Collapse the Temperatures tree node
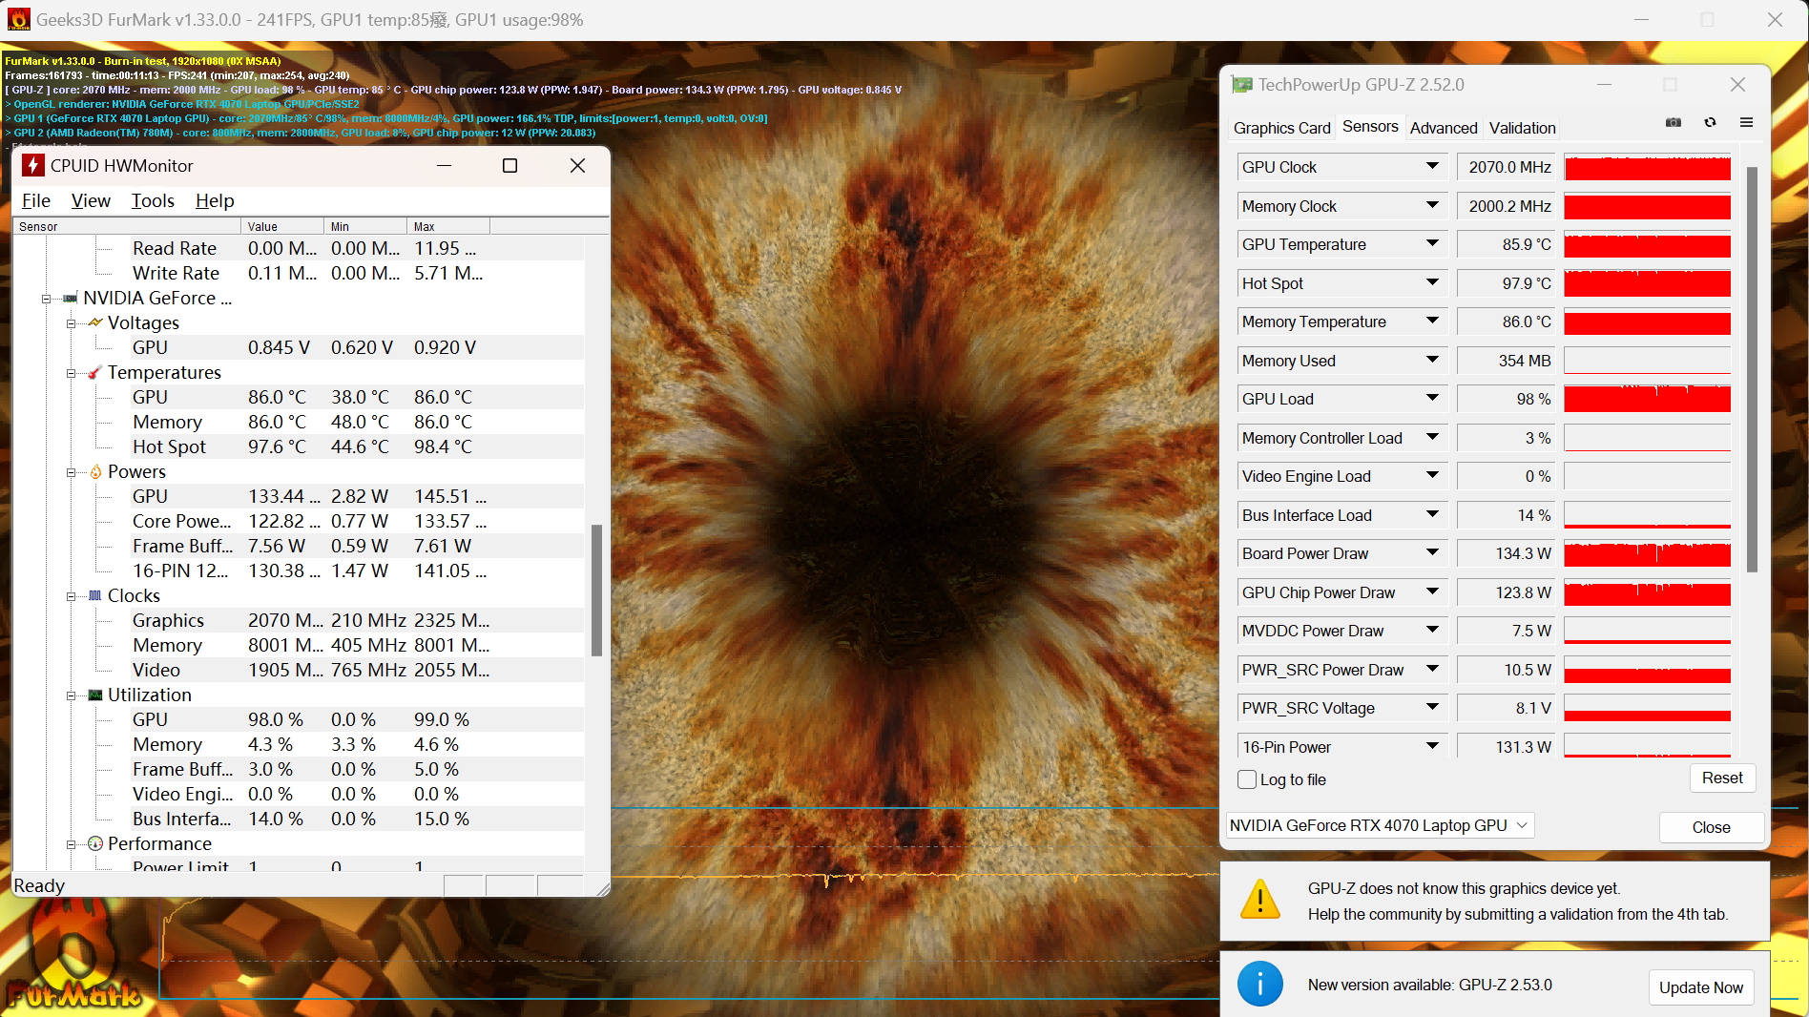Image resolution: width=1809 pixels, height=1017 pixels. [71, 373]
